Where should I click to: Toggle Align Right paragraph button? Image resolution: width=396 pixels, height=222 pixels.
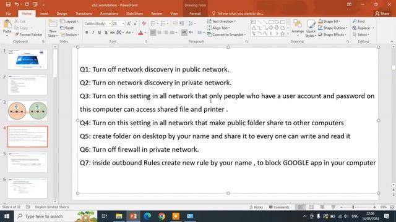coord(166,33)
